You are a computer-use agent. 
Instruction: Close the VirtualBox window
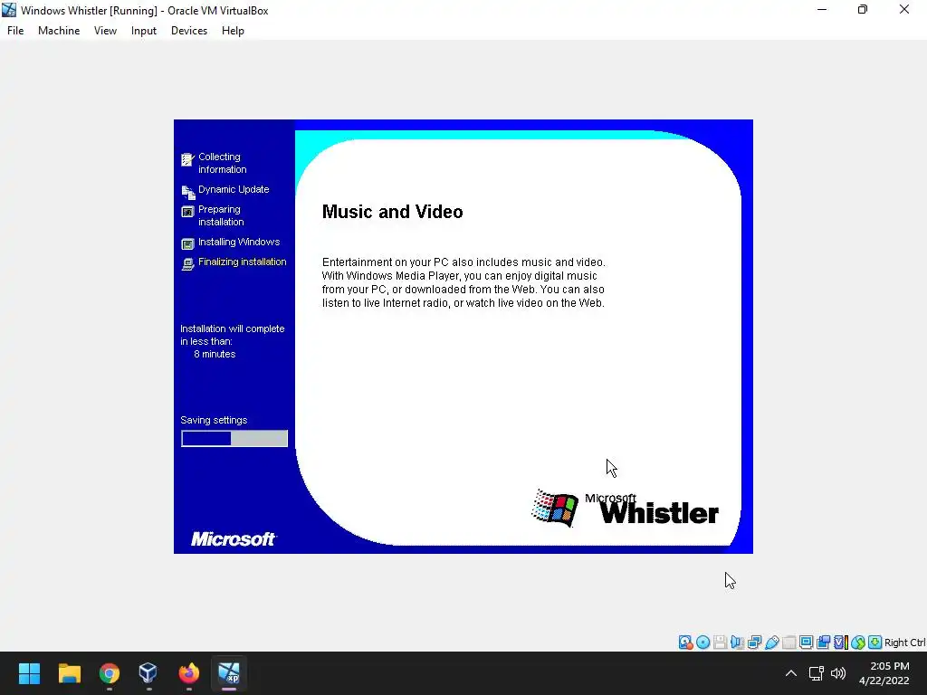(904, 9)
